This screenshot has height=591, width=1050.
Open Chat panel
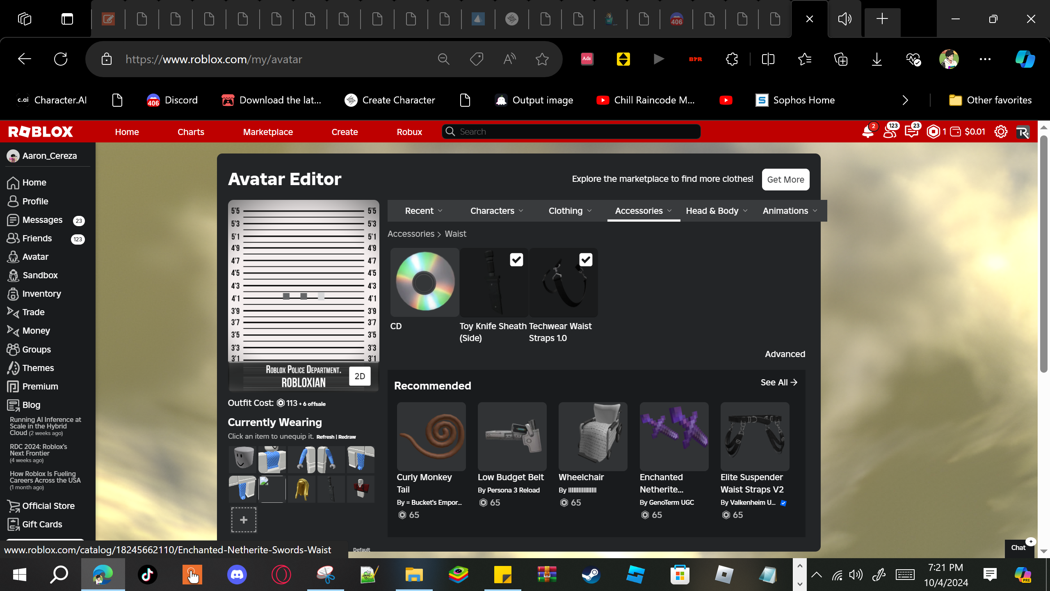point(1018,547)
